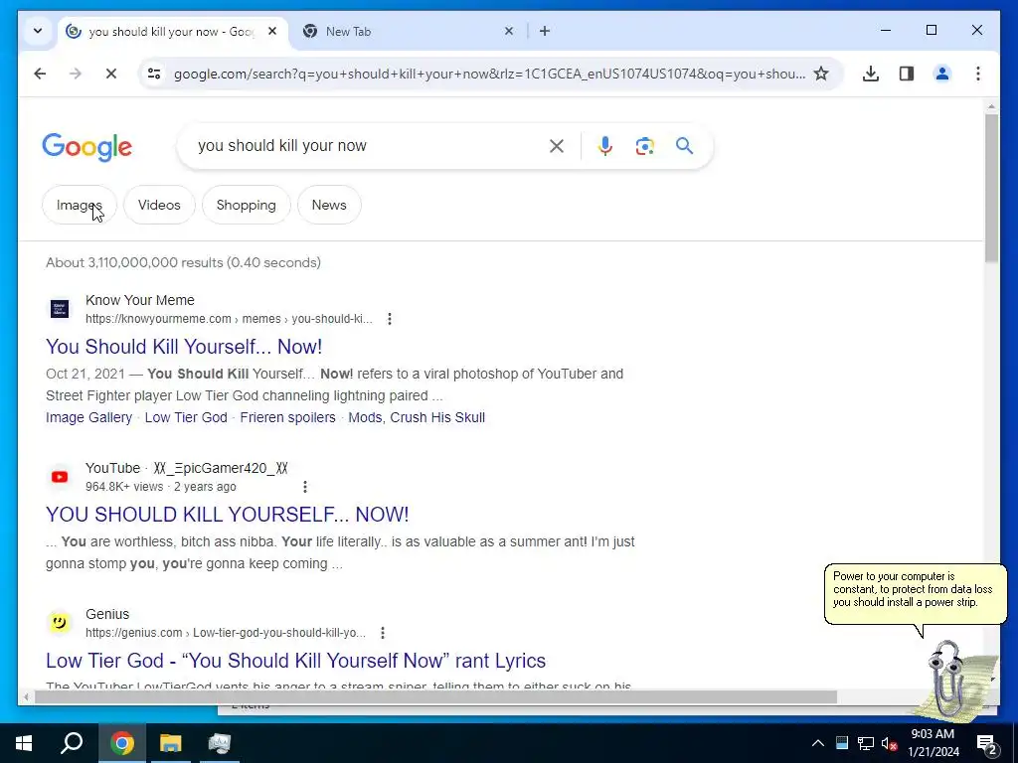Click the results count text

pos(183,262)
